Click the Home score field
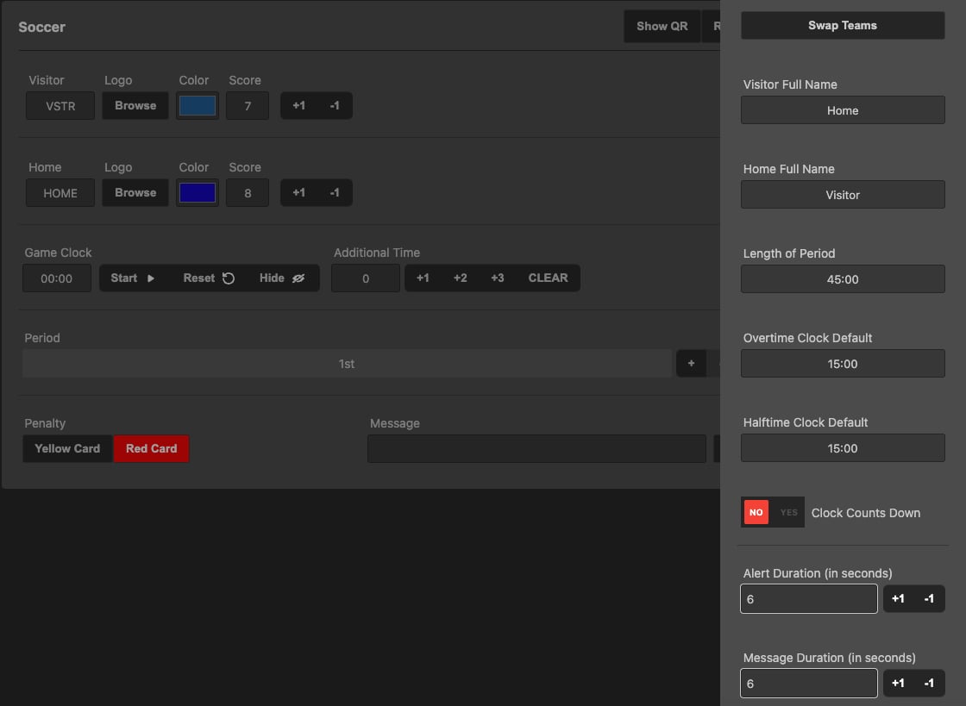Viewport: 966px width, 706px height. pyautogui.click(x=248, y=192)
